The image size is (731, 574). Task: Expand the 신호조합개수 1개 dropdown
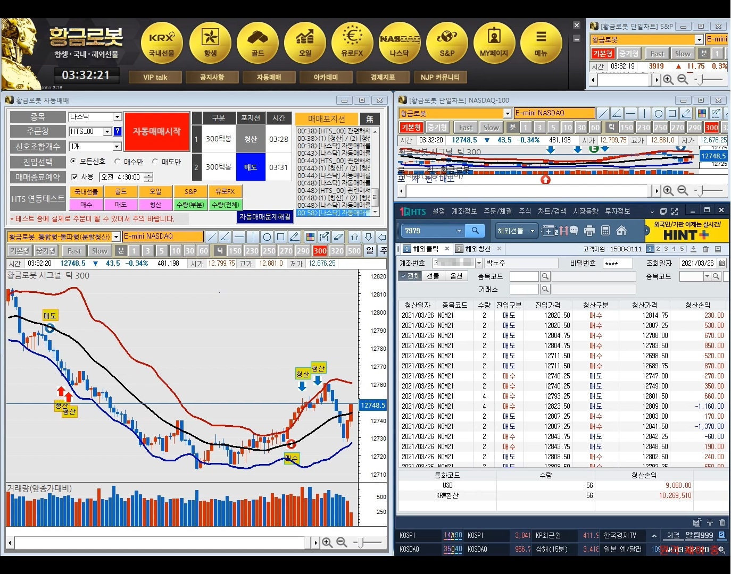point(118,147)
